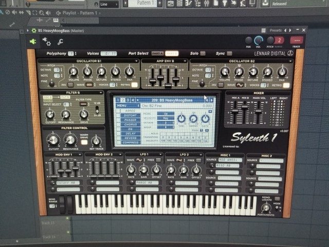Toggle Oscillator B2 RETRIG switch
Image resolution: width=329 pixels, height=247 pixels.
tap(286, 85)
